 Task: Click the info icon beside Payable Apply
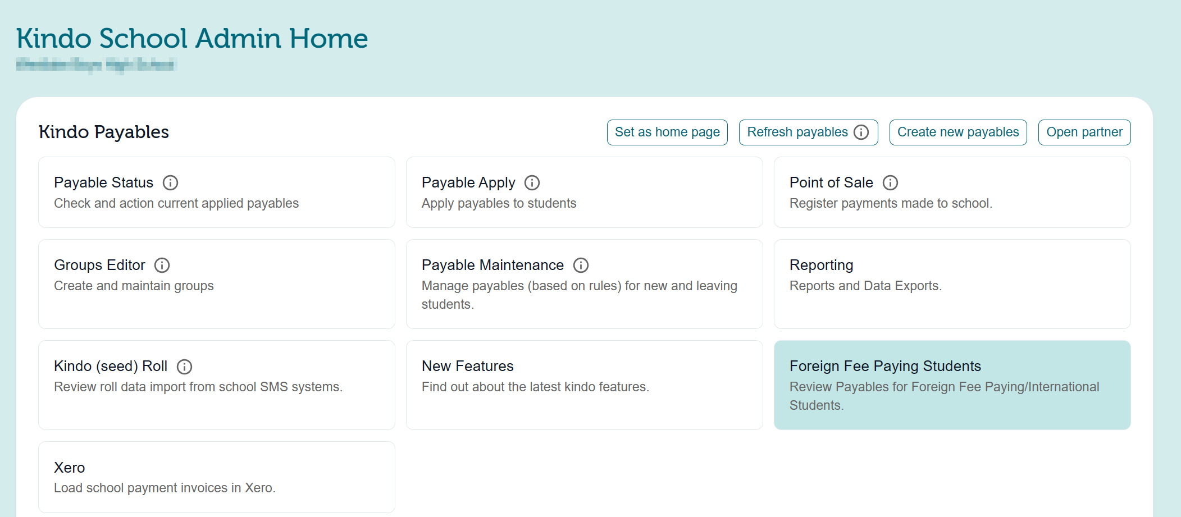click(532, 183)
